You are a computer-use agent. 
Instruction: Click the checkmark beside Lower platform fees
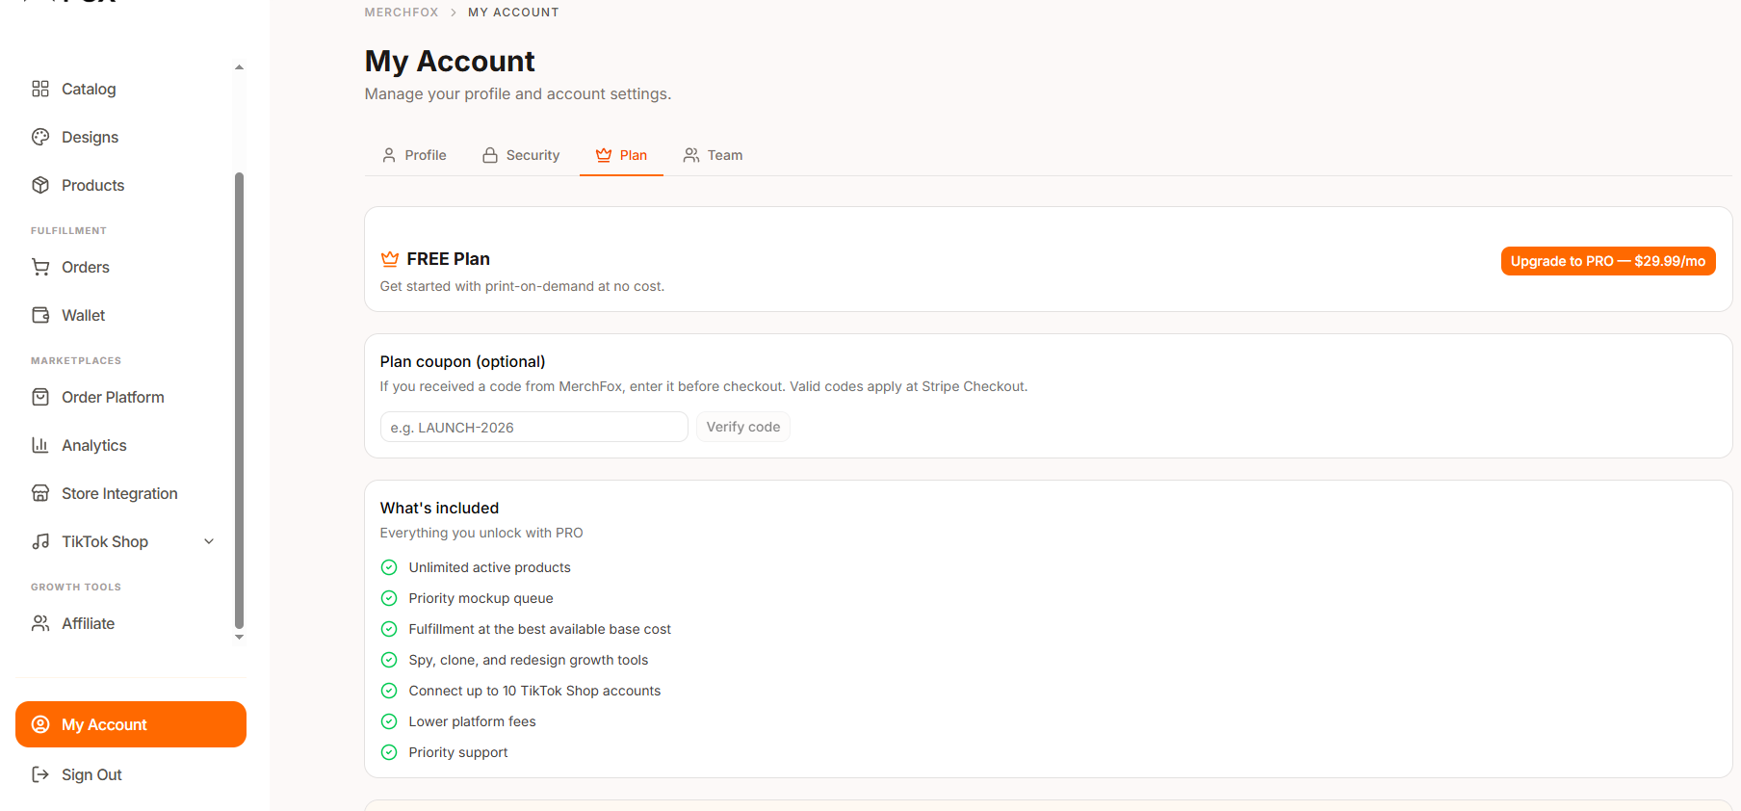pos(389,721)
